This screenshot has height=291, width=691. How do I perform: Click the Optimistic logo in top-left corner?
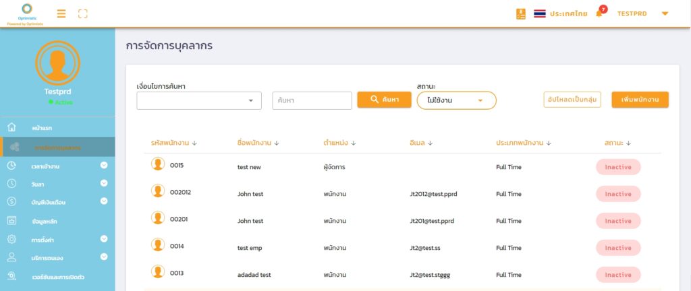pos(30,13)
